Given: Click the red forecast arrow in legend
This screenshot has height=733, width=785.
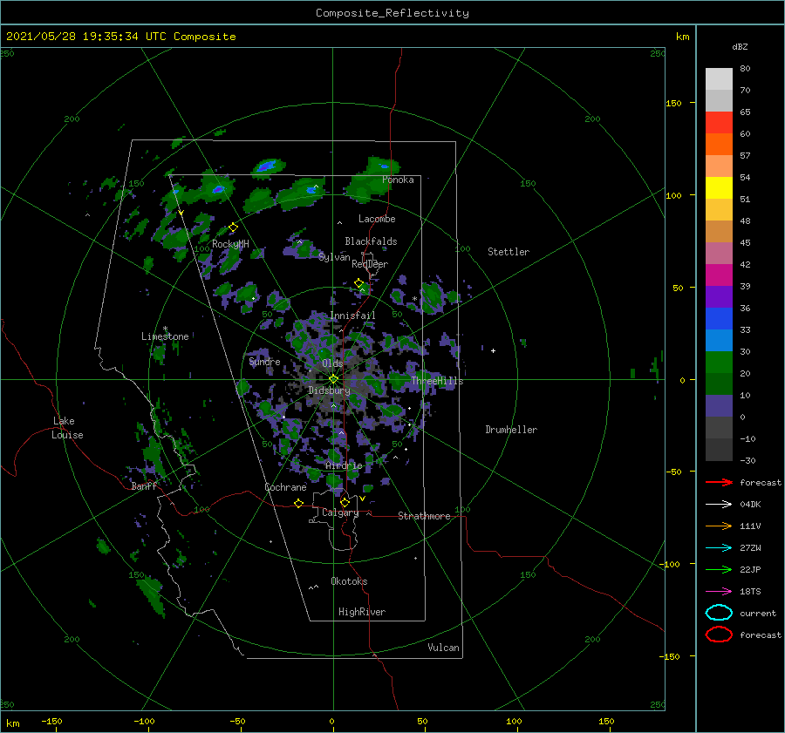Looking at the screenshot, I should pyautogui.click(x=719, y=482).
